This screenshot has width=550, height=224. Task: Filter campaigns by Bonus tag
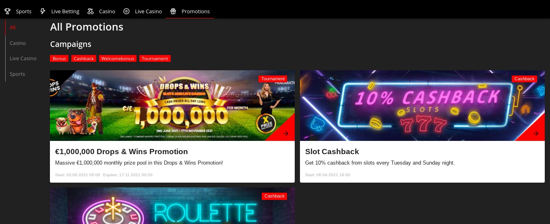59,59
